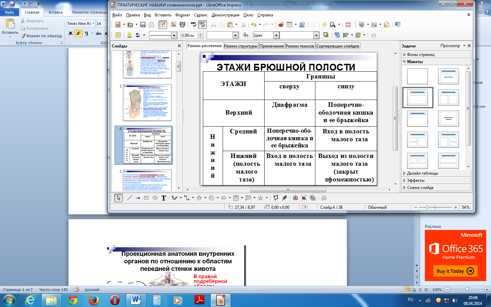Select the Connector tool

point(187,198)
